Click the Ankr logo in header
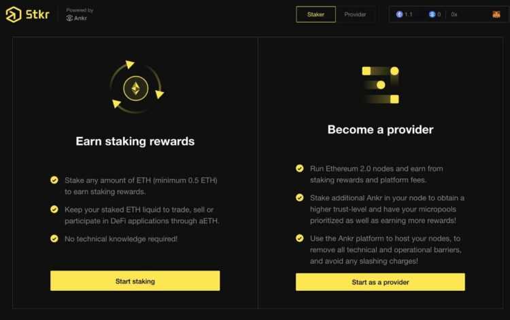 tap(77, 18)
